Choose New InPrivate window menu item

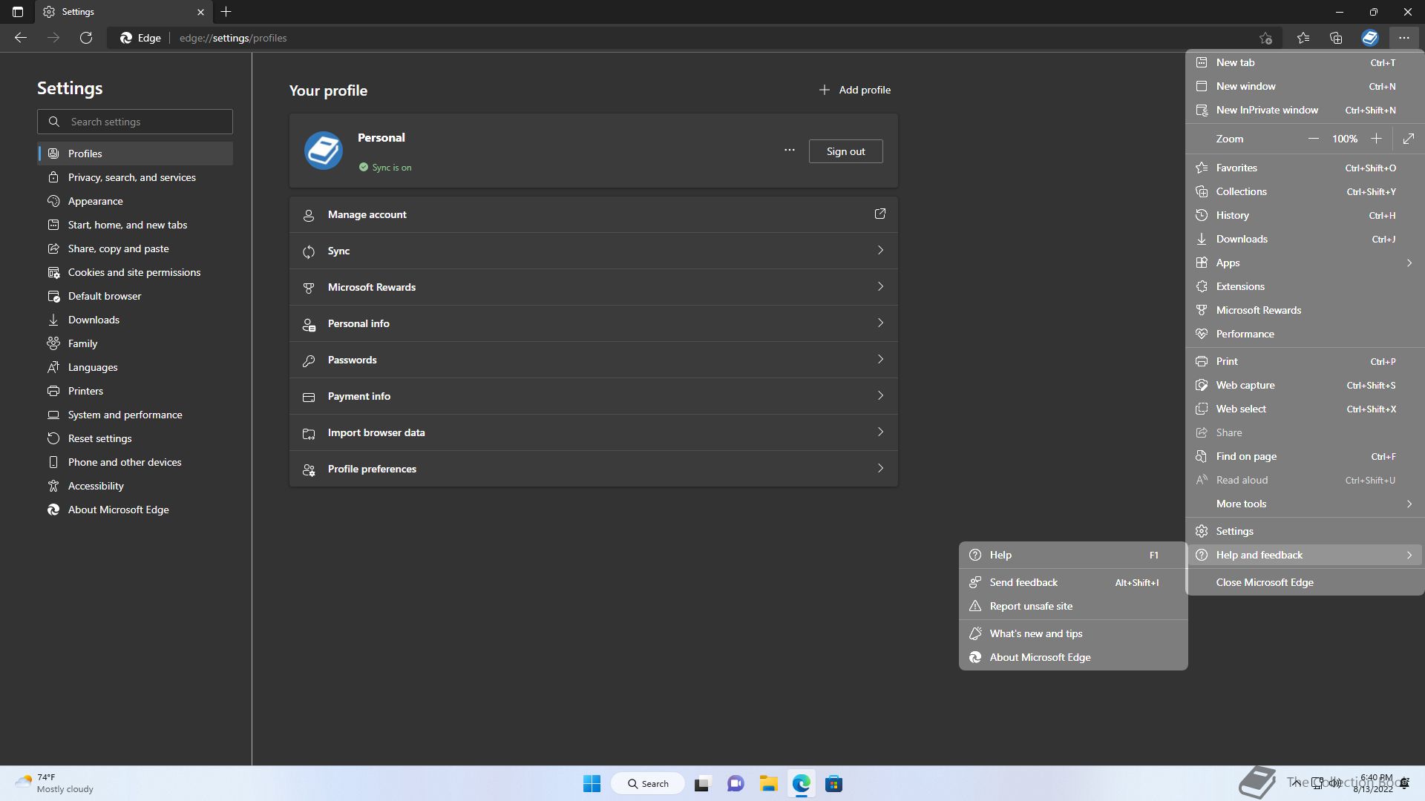pyautogui.click(x=1266, y=110)
